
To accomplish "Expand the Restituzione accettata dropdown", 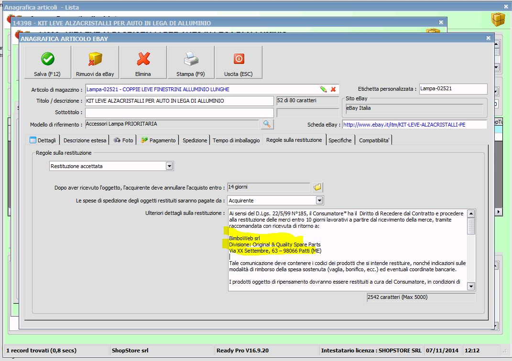I will pyautogui.click(x=169, y=166).
